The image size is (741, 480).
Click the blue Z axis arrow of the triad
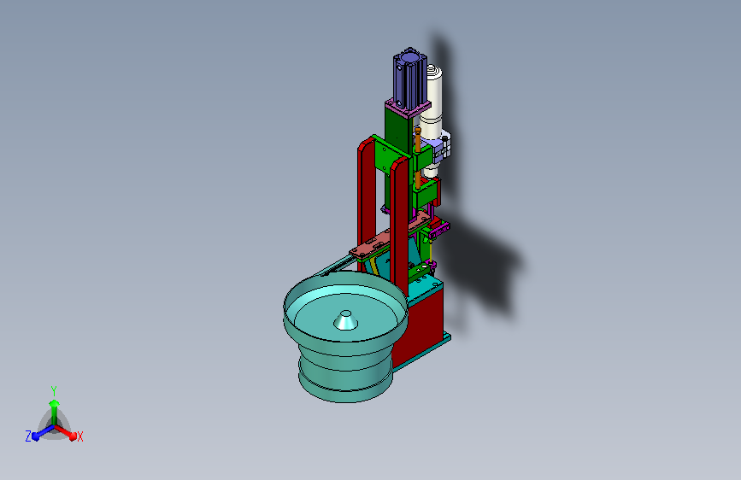point(42,432)
